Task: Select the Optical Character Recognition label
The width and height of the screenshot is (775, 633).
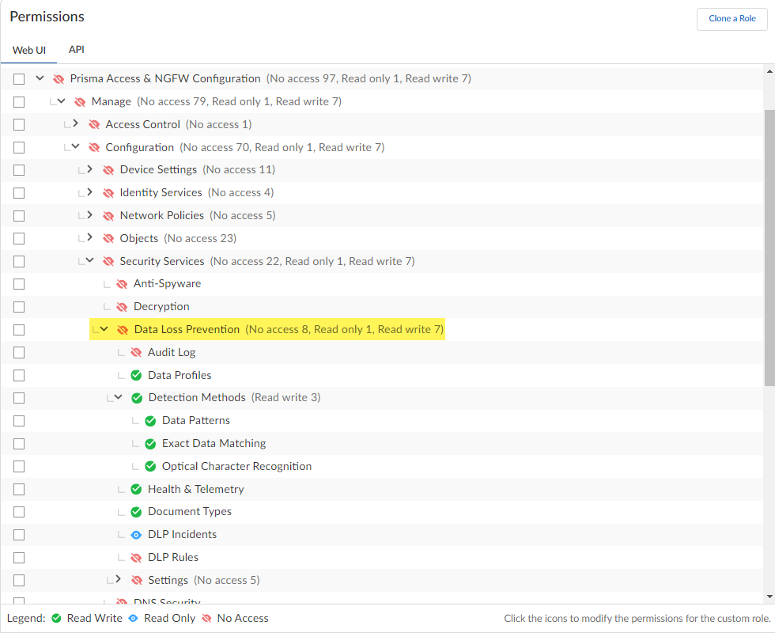Action: coord(236,466)
